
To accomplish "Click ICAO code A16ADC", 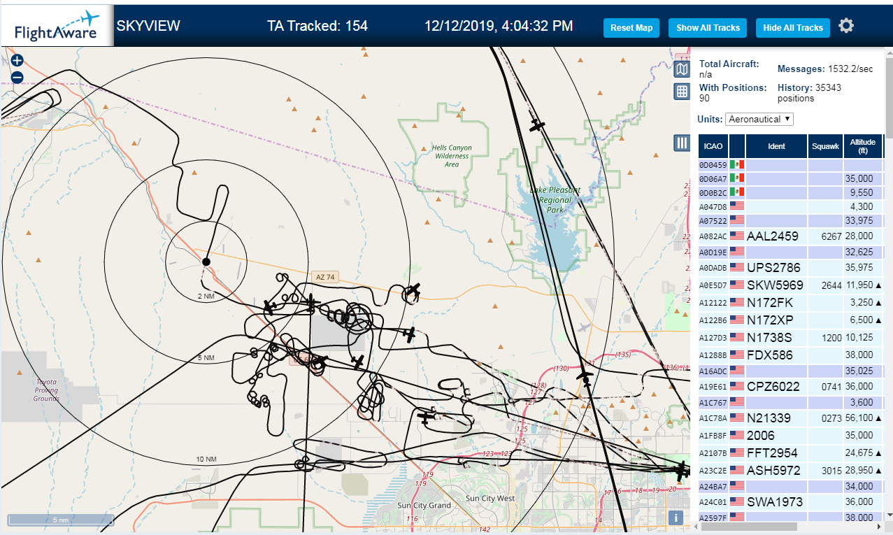I will 713,371.
